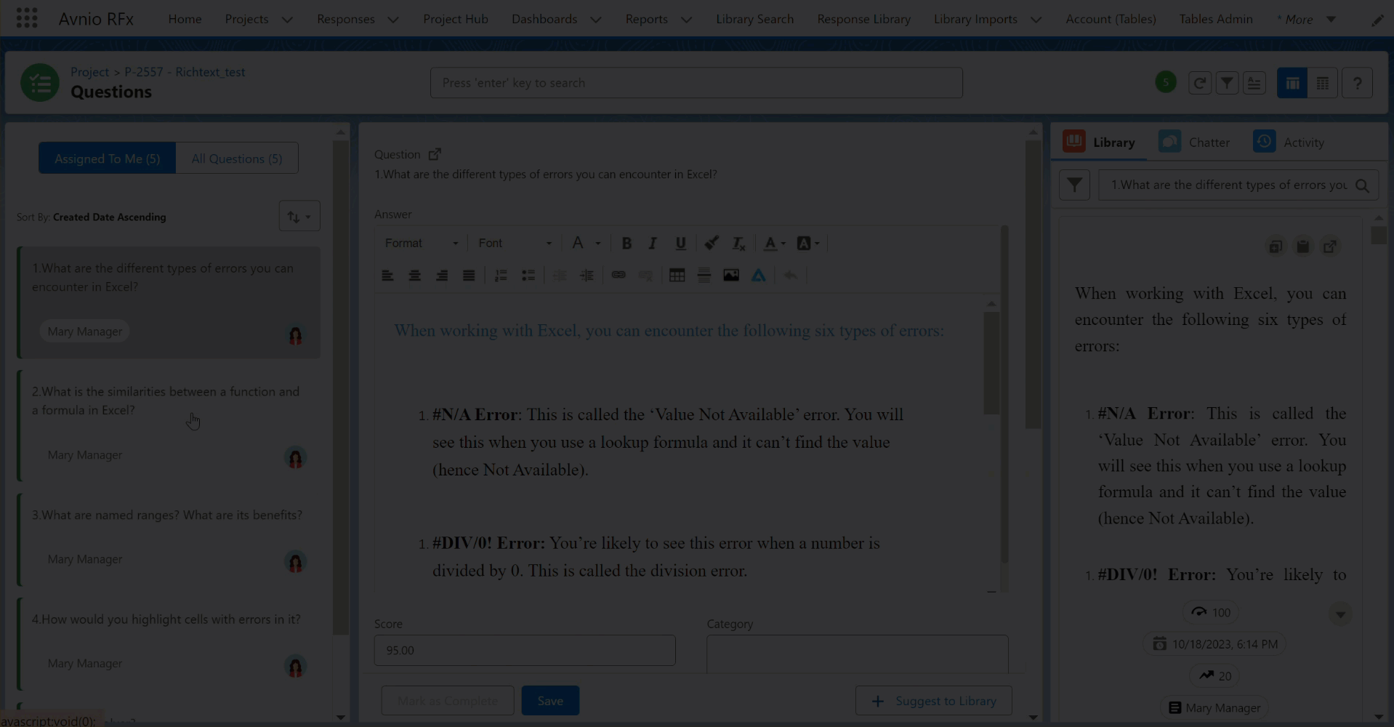1394x727 pixels.
Task: Click the edit pencil icon in nav bar
Action: (1377, 20)
